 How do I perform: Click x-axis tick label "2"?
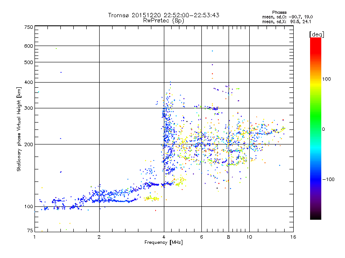99,237
